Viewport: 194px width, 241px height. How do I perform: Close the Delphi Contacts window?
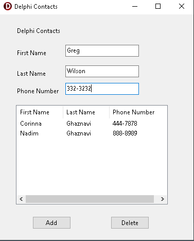[182, 7]
